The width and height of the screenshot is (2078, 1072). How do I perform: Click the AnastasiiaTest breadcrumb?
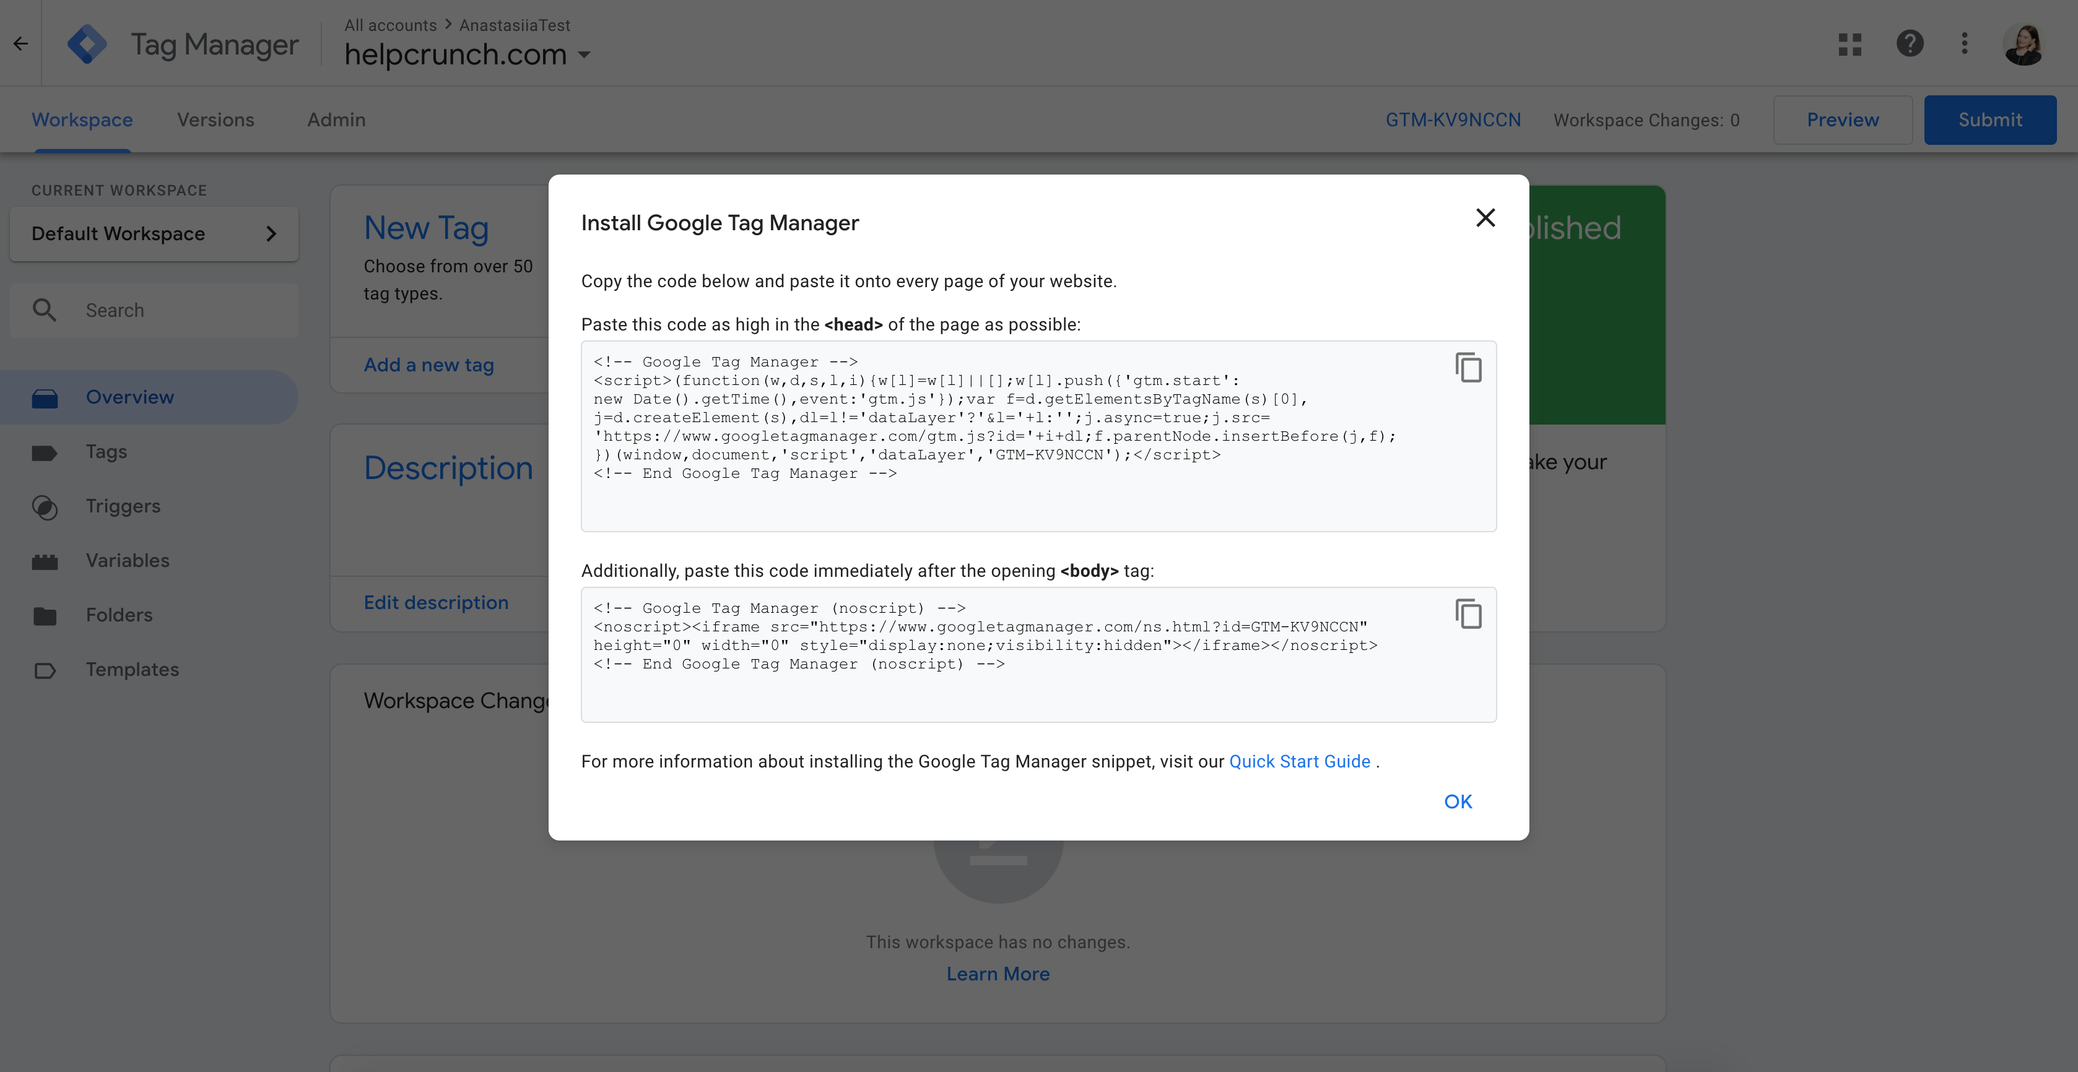coord(515,25)
